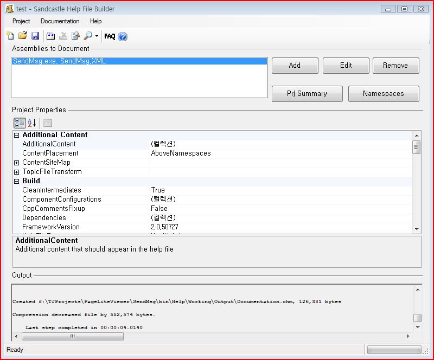The image size is (434, 360).
Task: Expand the ContentSiteMap property
Action: (x=17, y=163)
